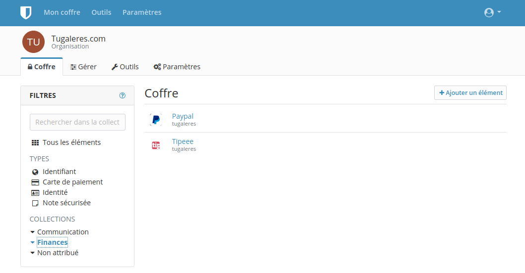This screenshot has height=273, width=525.
Task: Filter by Note sécurisée type
Action: click(x=66, y=203)
